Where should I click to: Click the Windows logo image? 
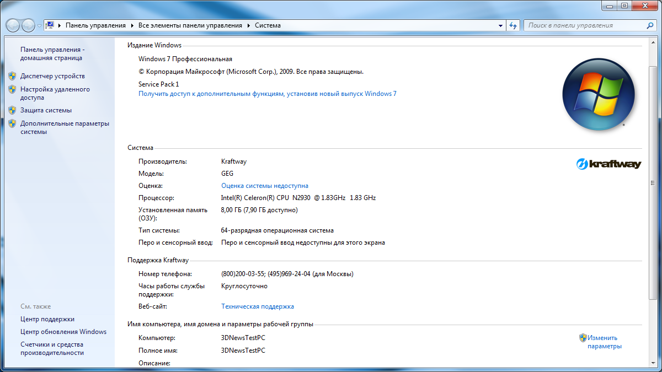pyautogui.click(x=599, y=94)
